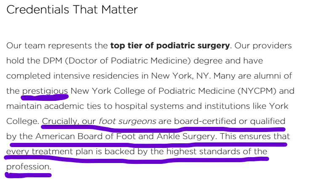Click the bold phrase 'top tier of podiatric surgery'
Viewport: 310px width, 179px height.
pyautogui.click(x=170, y=46)
